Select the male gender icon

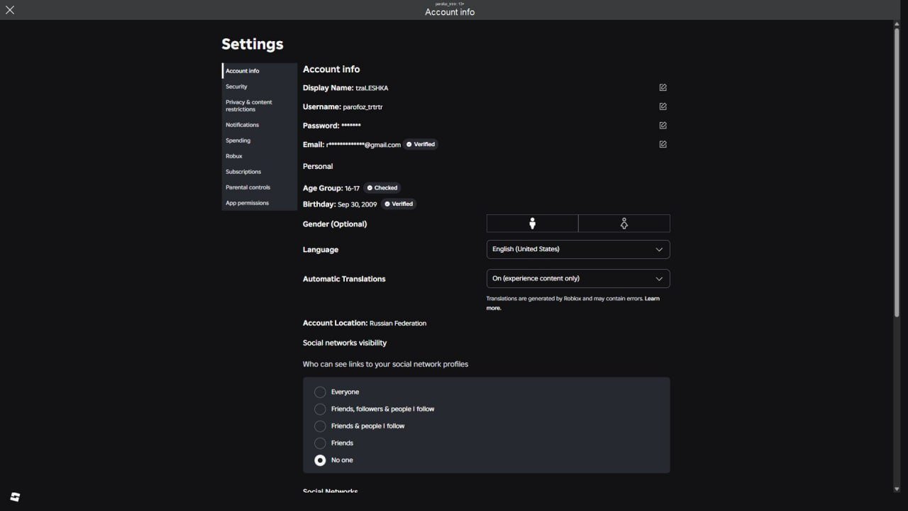(x=532, y=224)
